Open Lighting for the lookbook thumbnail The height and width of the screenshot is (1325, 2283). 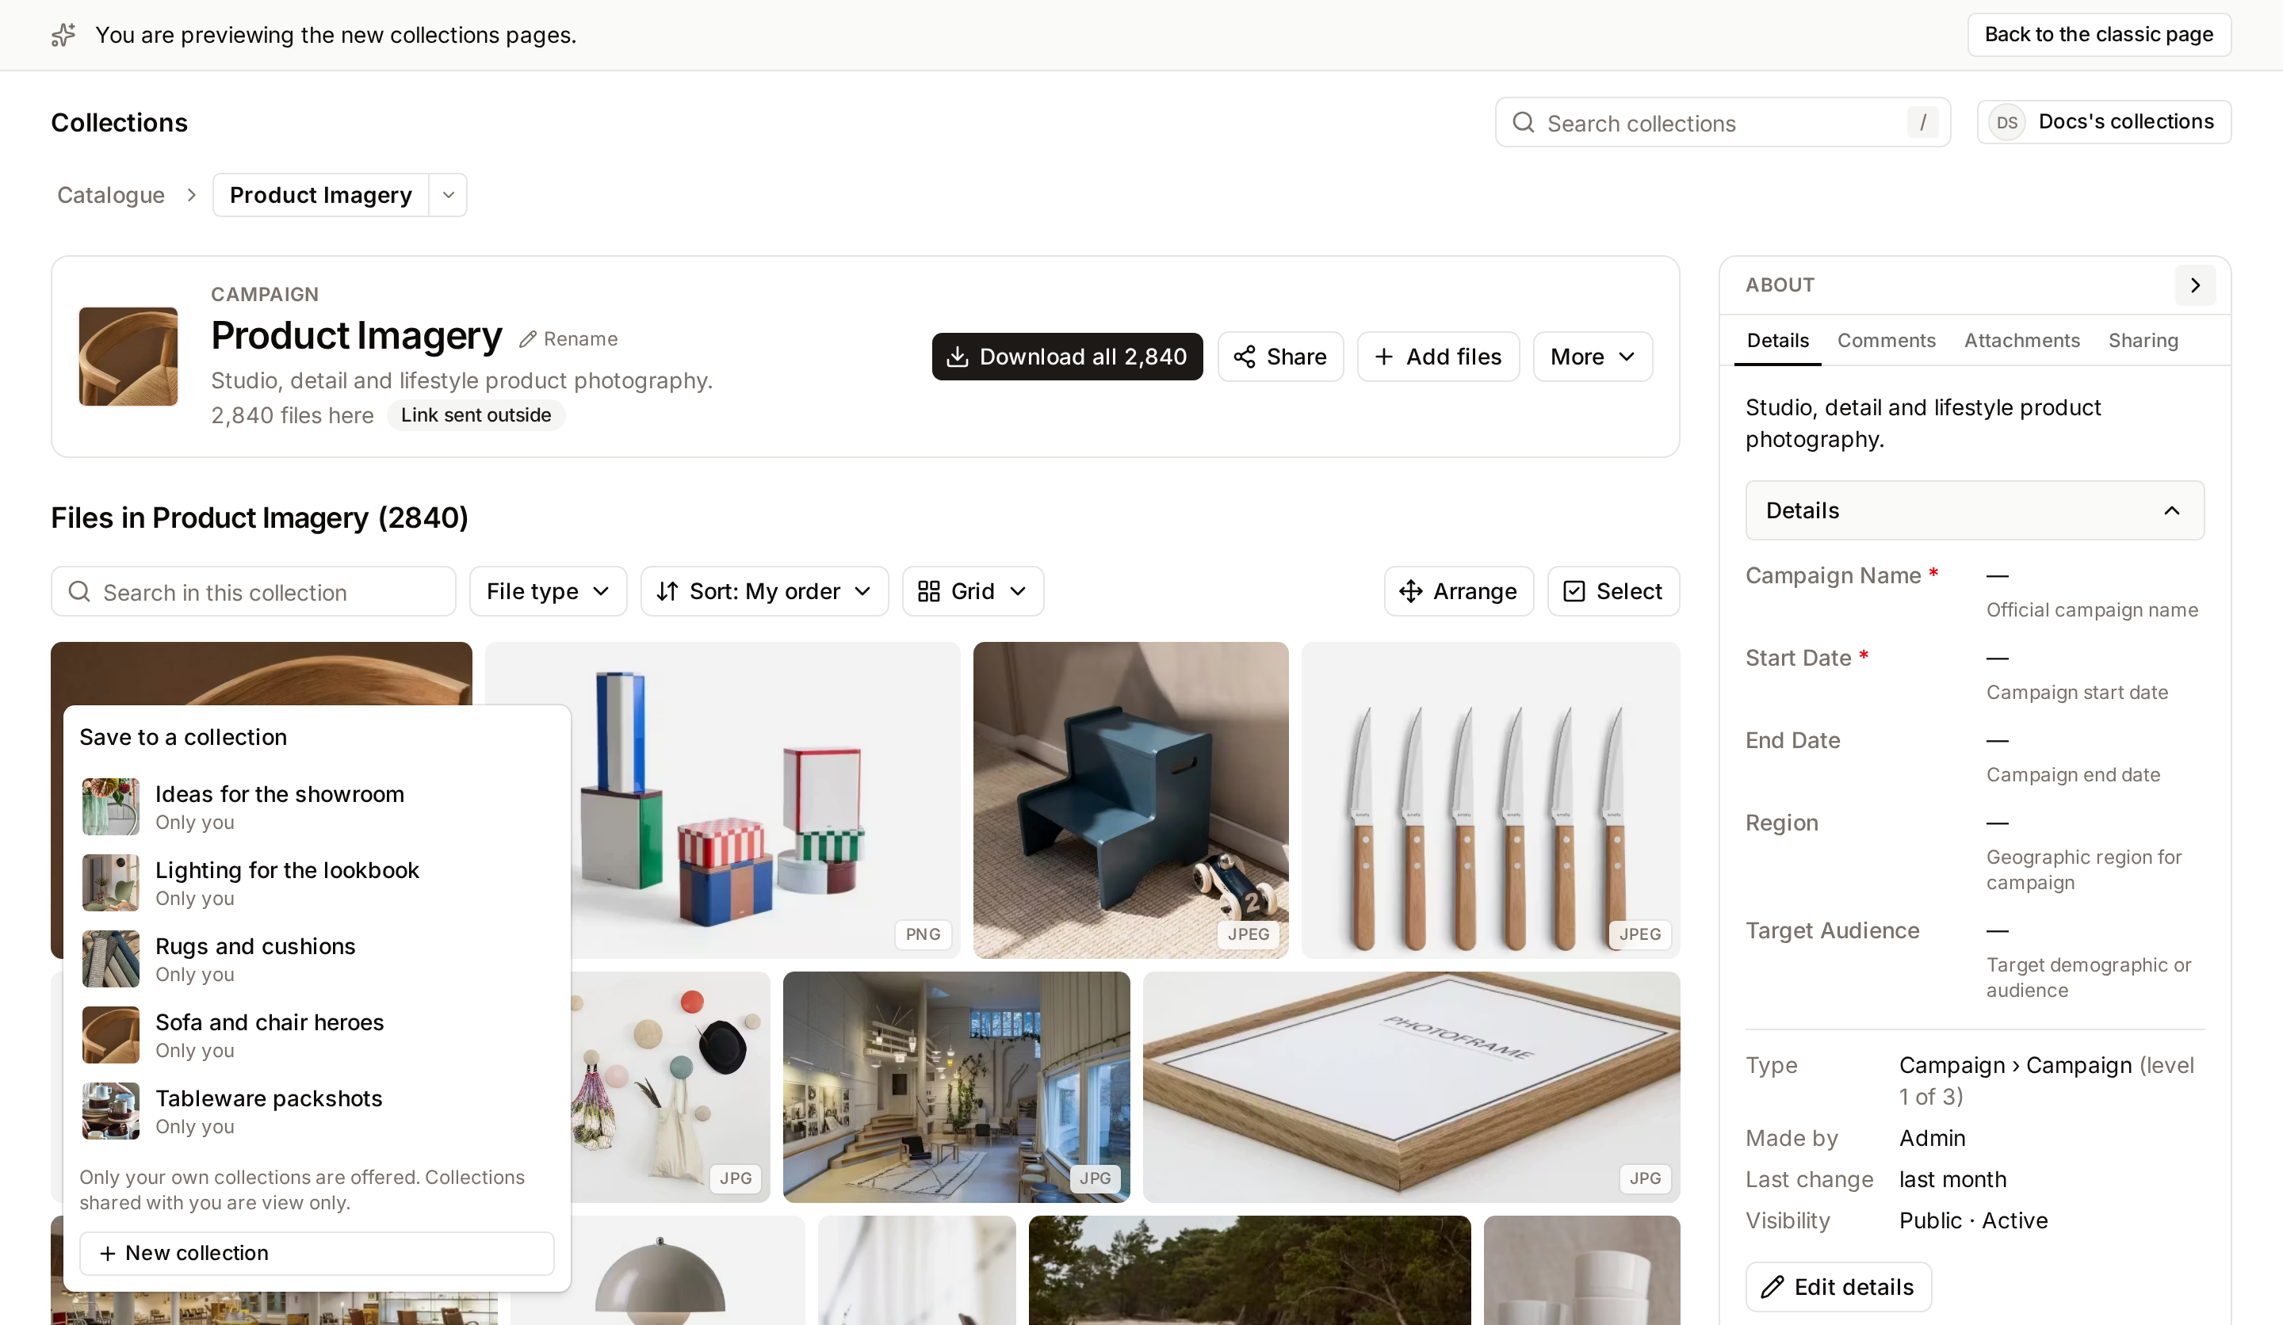click(110, 882)
